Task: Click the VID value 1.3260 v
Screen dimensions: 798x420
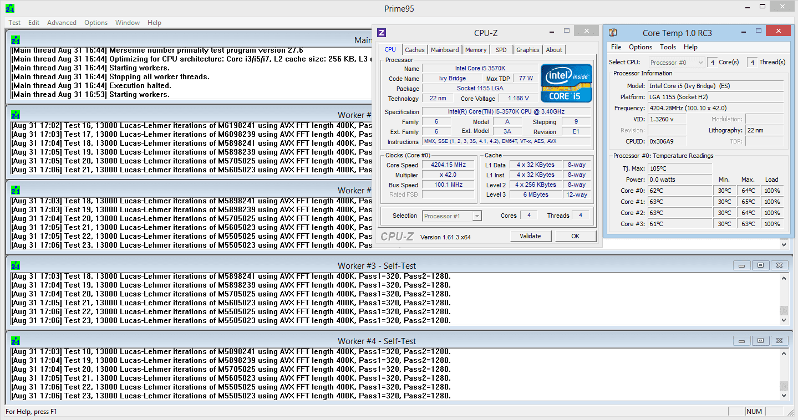Action: [667, 119]
